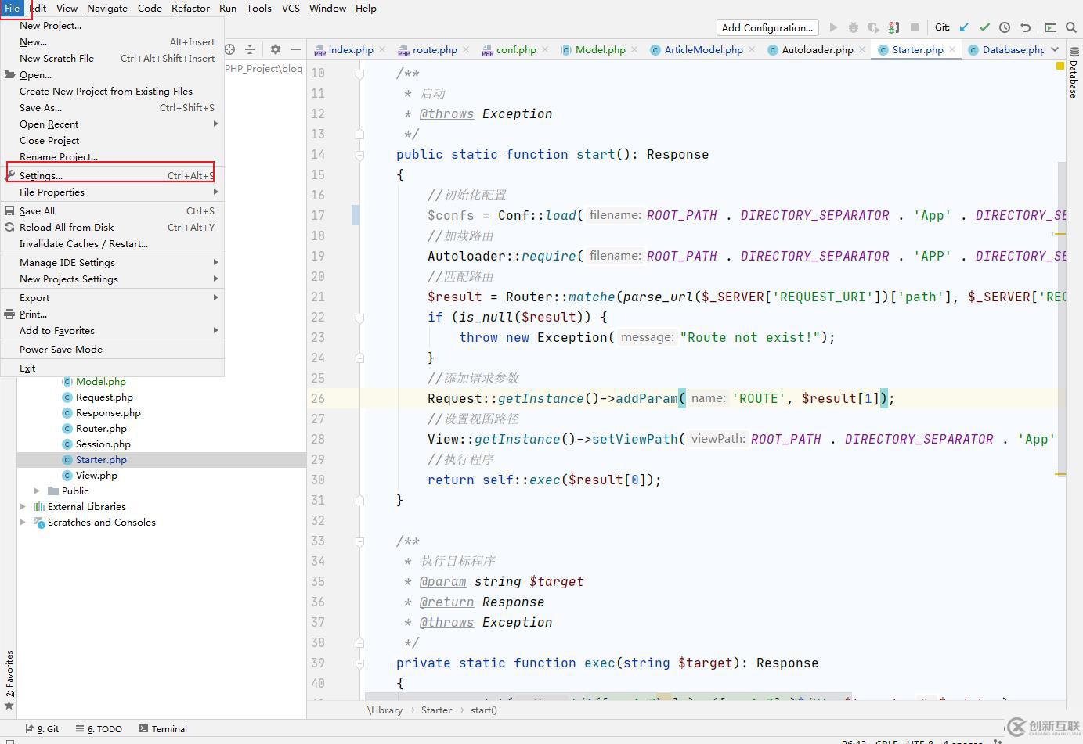
Task: Expand the Public folder in project tree
Action: (x=37, y=491)
